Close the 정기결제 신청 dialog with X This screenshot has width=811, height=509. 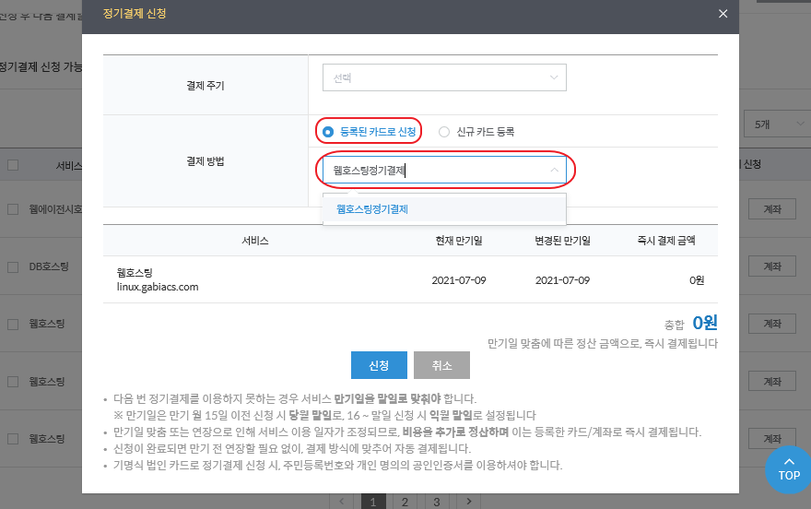tap(723, 14)
